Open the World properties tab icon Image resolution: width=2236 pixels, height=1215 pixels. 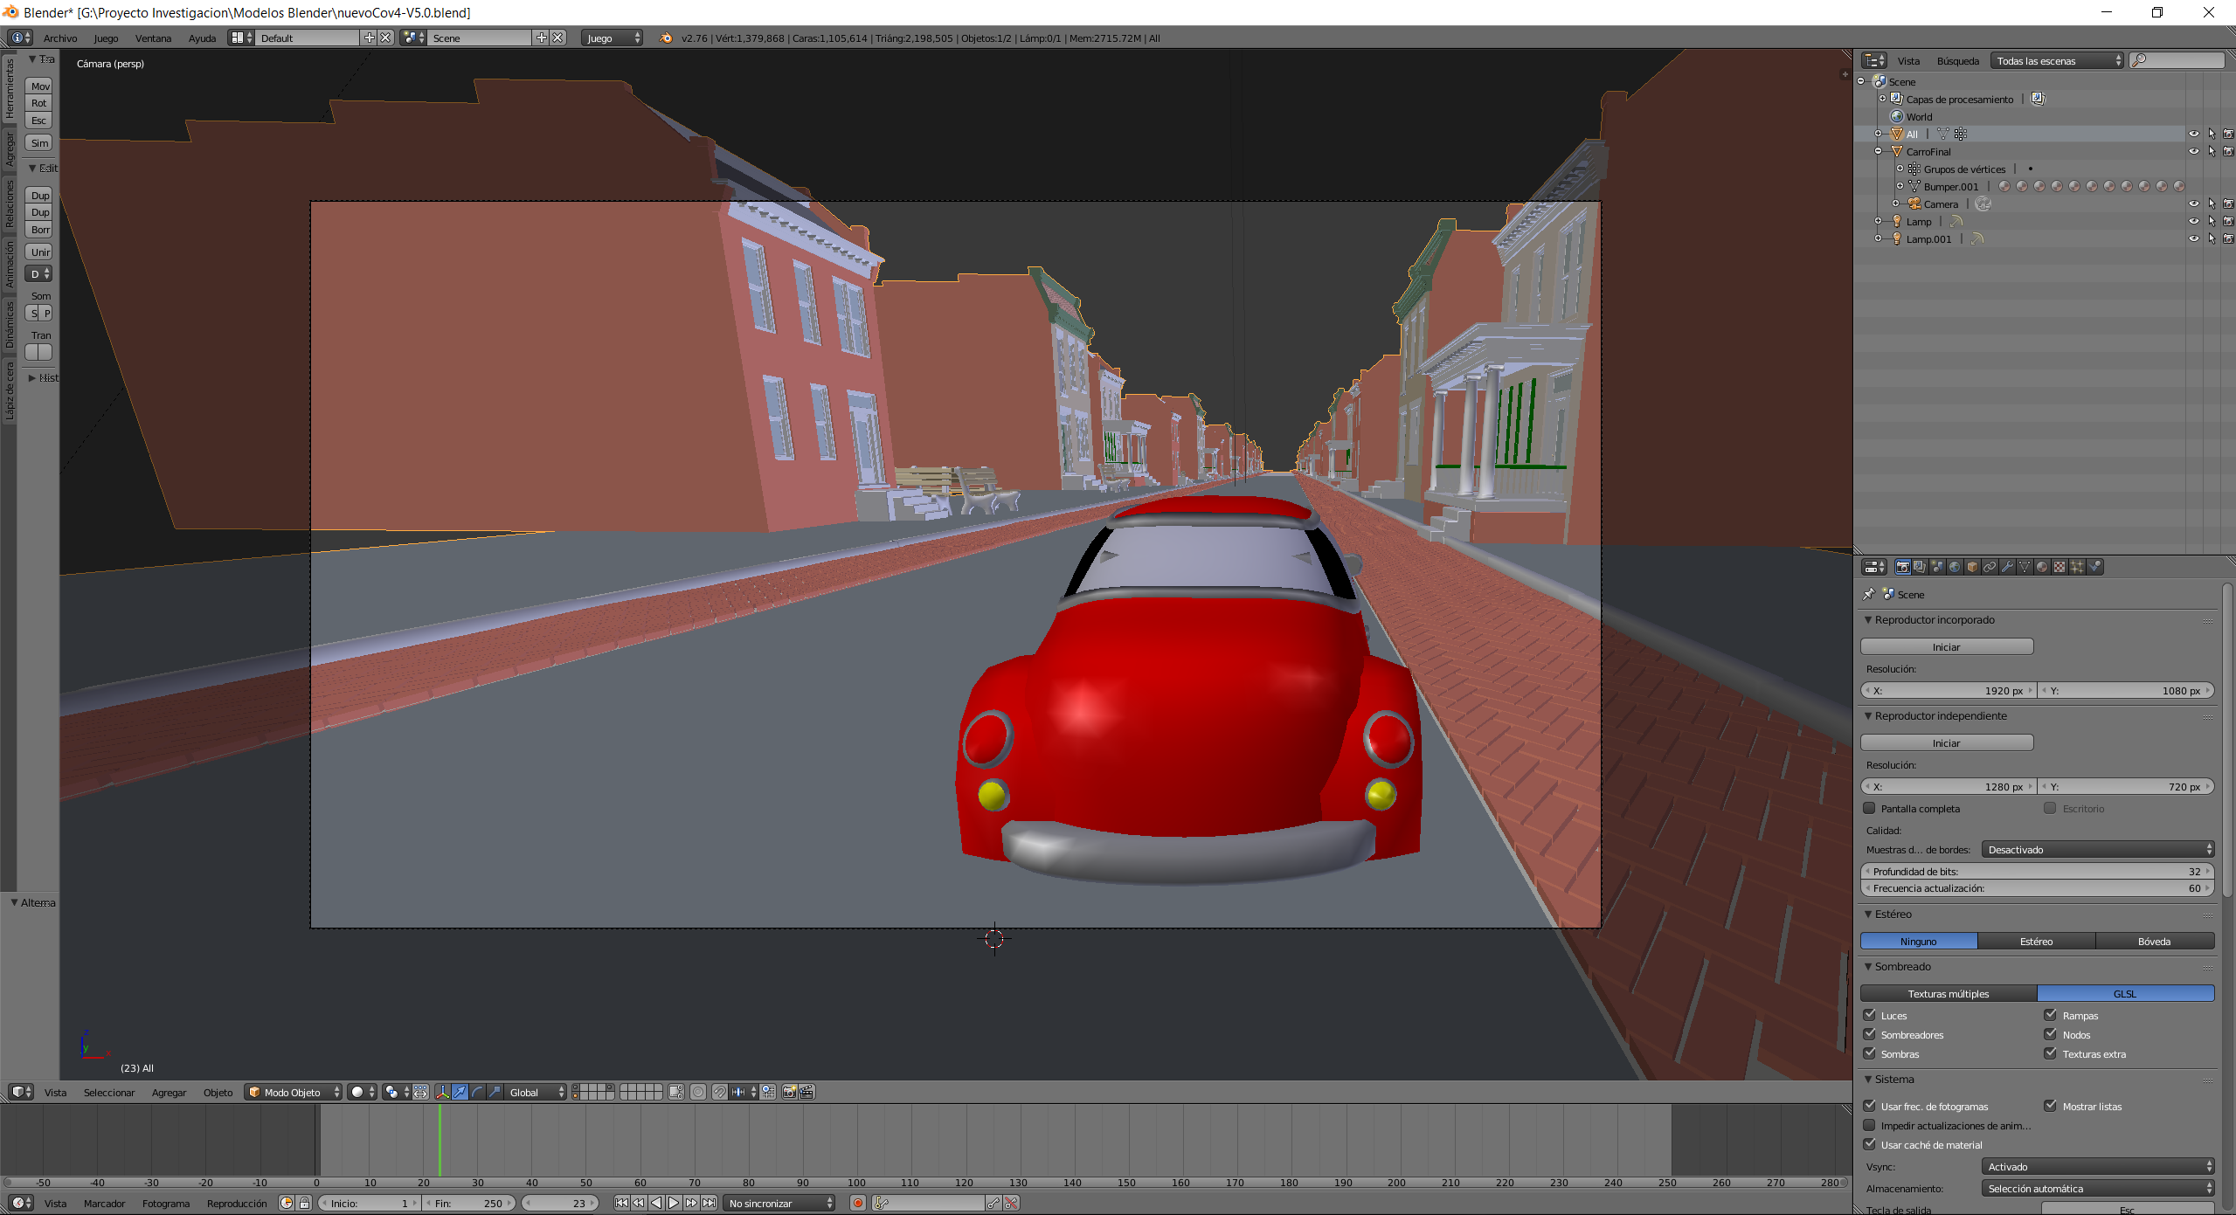point(1955,567)
